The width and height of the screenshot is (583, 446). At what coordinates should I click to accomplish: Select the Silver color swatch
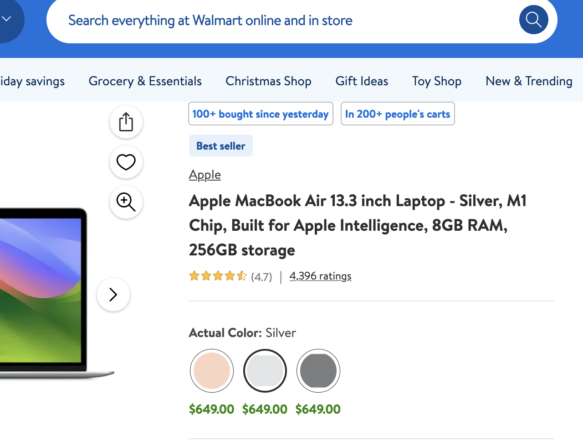pos(265,371)
